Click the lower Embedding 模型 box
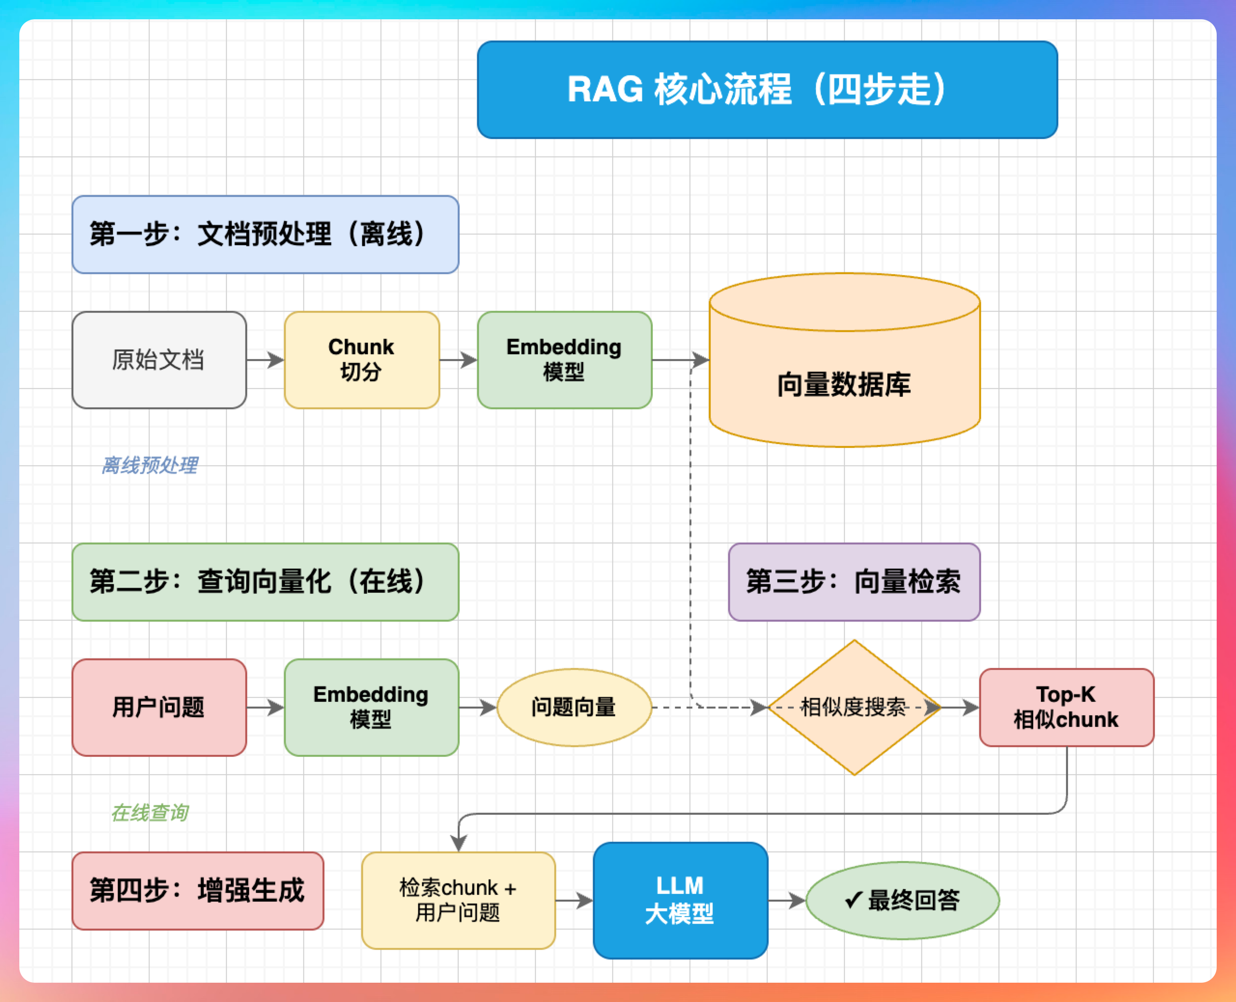This screenshot has width=1236, height=1002. (x=371, y=707)
